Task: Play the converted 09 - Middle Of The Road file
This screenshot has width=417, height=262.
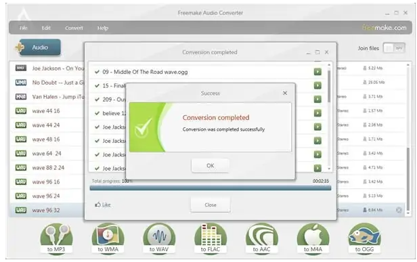Action: [x=317, y=72]
